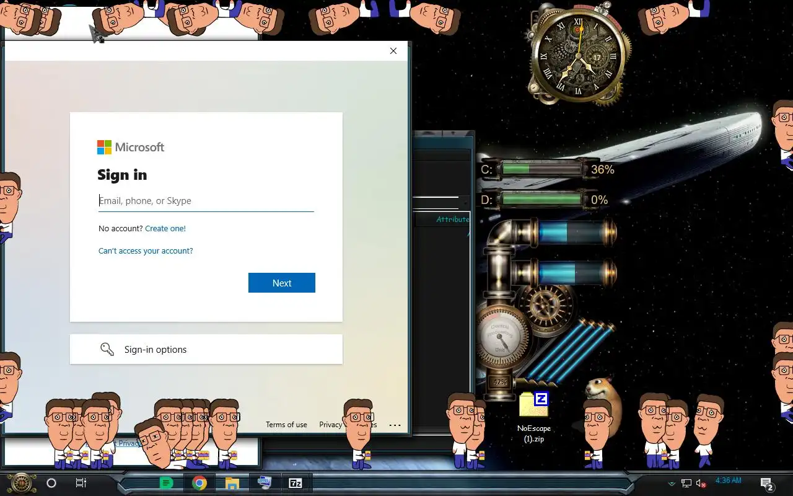Click the Microsoft logo in sign-in dialog
Image resolution: width=793 pixels, height=496 pixels.
pyautogui.click(x=131, y=147)
